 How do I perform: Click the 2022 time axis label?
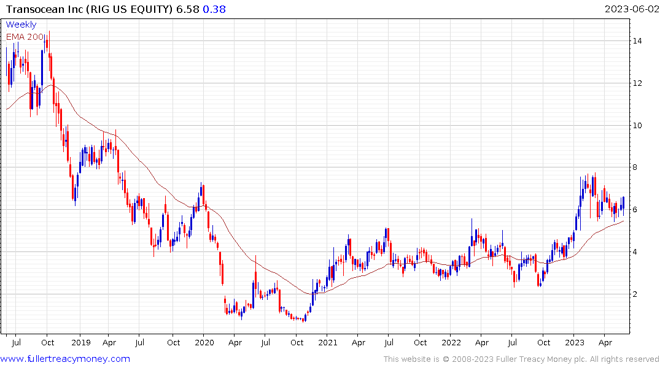point(451,342)
